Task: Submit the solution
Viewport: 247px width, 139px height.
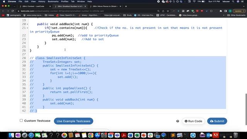Action: (217, 121)
